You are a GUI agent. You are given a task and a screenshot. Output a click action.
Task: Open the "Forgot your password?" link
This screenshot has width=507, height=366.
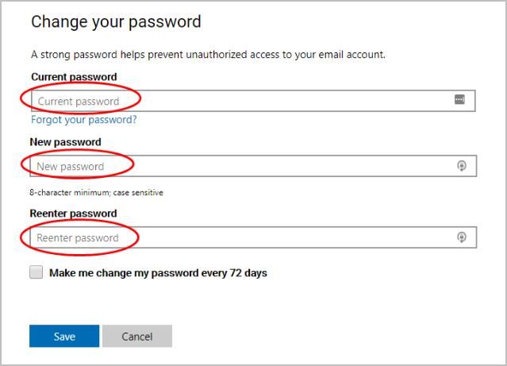pos(83,120)
